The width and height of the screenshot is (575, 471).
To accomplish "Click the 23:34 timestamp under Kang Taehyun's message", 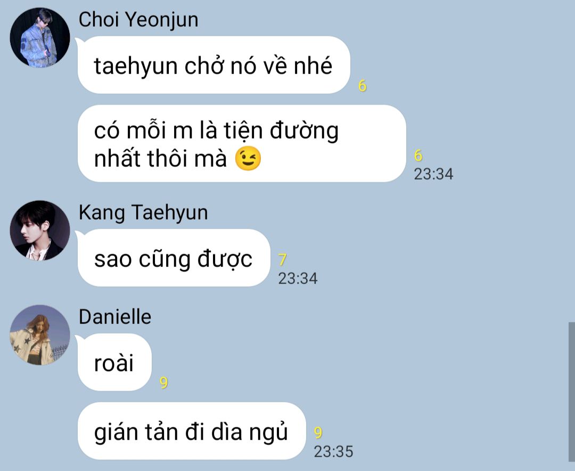I will click(x=298, y=278).
